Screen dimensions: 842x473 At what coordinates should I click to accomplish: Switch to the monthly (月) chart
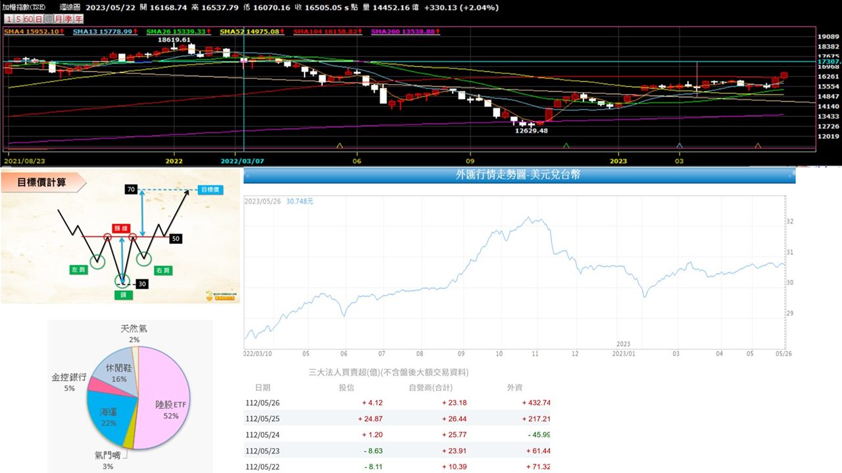[x=59, y=20]
